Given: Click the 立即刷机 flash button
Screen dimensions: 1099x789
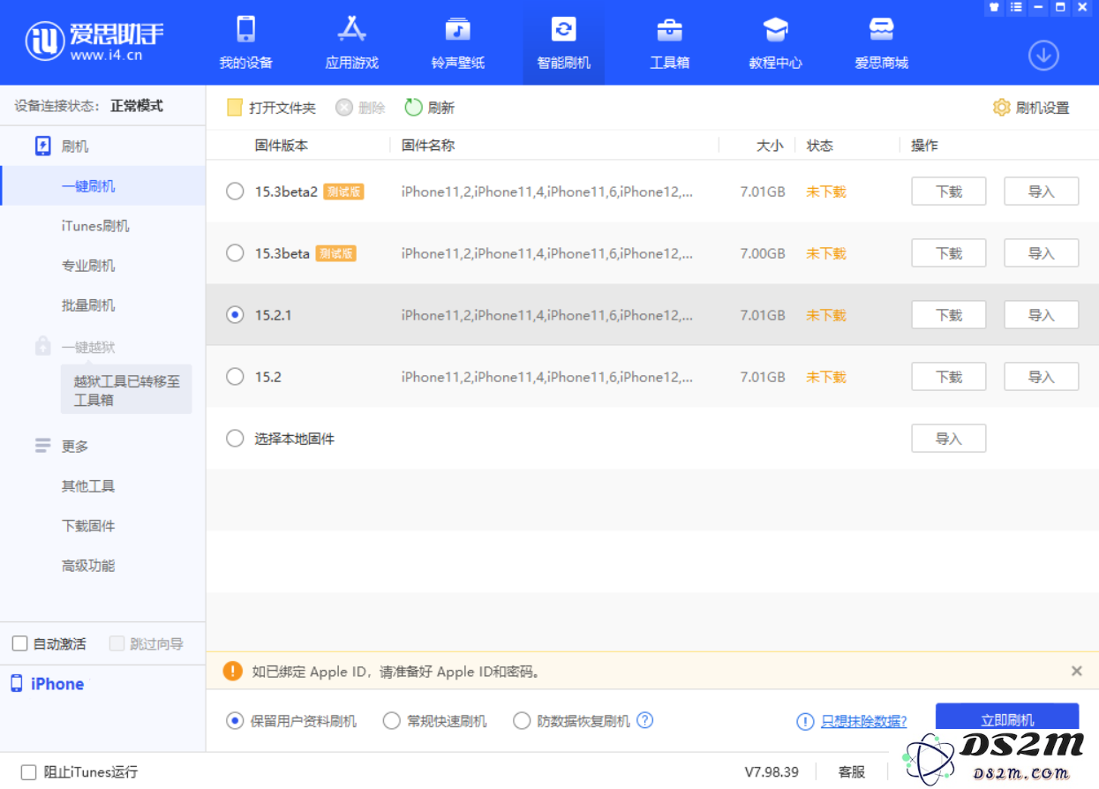Looking at the screenshot, I should pos(1007,718).
